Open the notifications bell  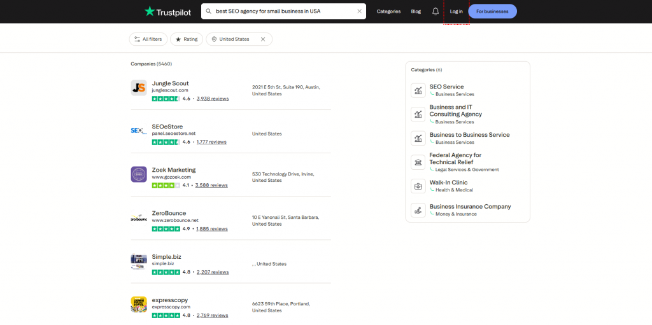click(436, 11)
